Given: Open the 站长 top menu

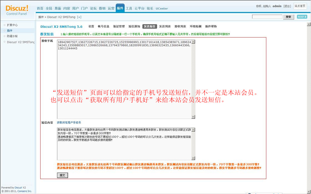Looking at the screenshot, I should 150,8.
